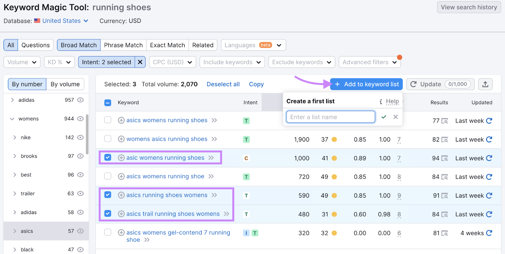View SERP for 'asics trail running shoes womens'
This screenshot has width=505, height=254.
coord(445,214)
